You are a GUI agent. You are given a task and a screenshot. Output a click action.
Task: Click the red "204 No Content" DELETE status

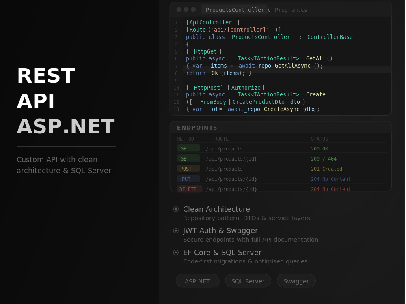pyautogui.click(x=330, y=189)
